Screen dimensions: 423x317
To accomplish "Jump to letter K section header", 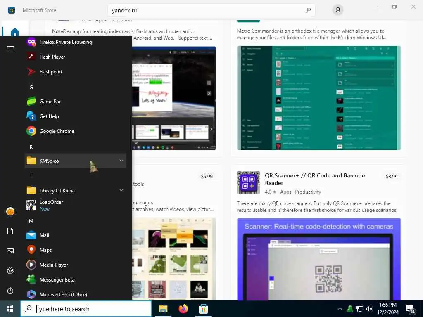I will click(31, 147).
